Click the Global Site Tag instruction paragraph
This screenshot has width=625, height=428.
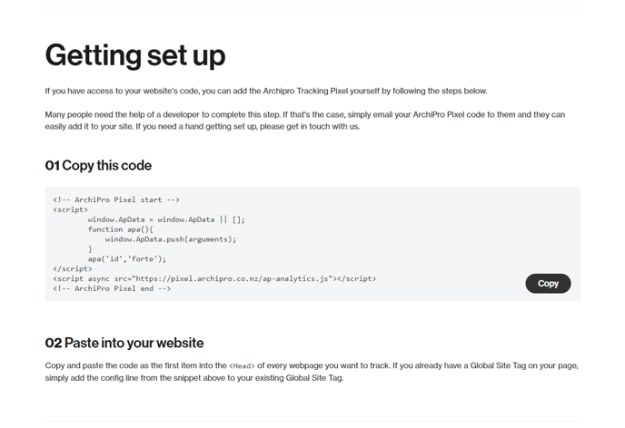(x=312, y=372)
